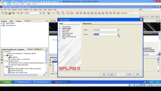
Task: Click the Debug Project toolbar icon
Action: click(72, 13)
